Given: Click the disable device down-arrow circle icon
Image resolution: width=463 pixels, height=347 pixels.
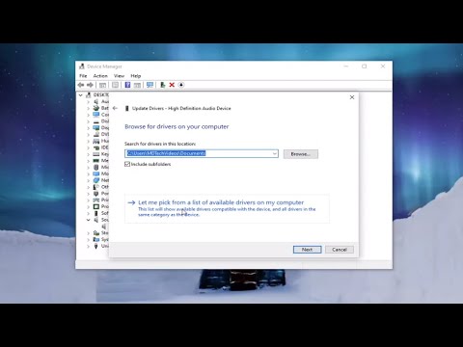Looking at the screenshot, I should pos(181,85).
